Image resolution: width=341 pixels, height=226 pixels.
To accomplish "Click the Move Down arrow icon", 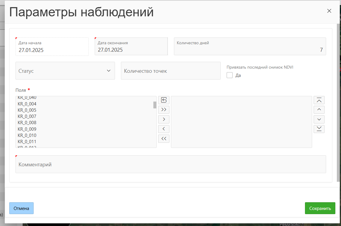I will (319, 119).
